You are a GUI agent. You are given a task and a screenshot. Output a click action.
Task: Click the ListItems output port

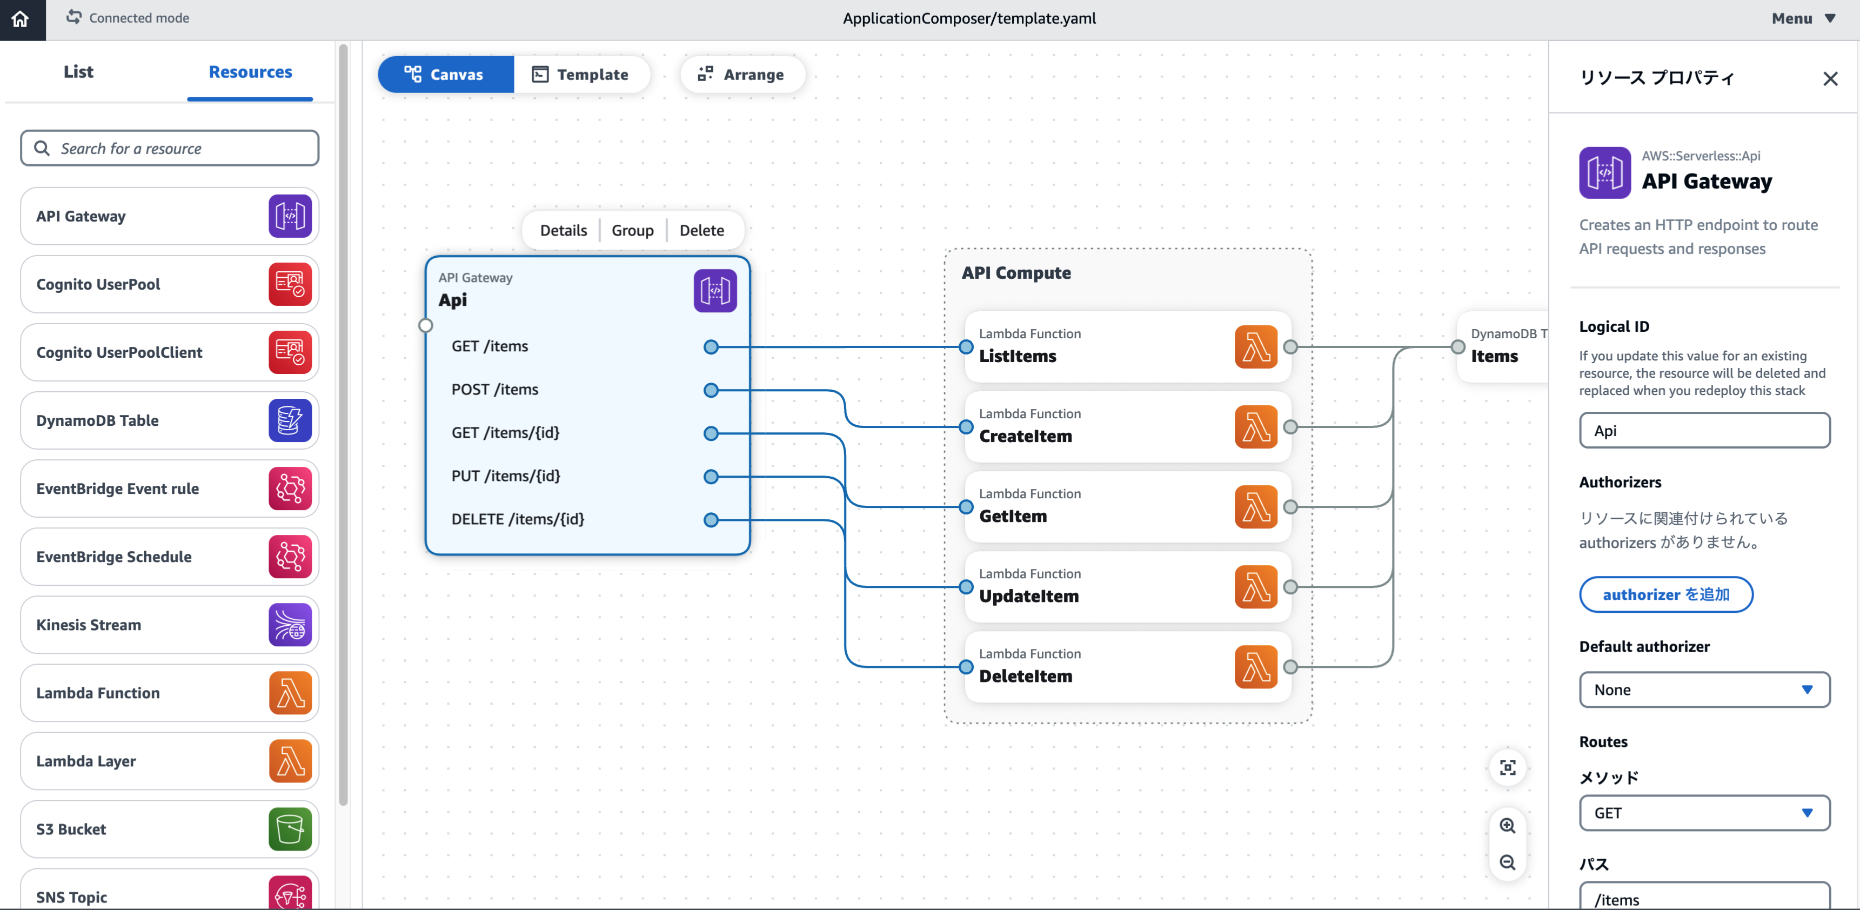click(x=1291, y=347)
